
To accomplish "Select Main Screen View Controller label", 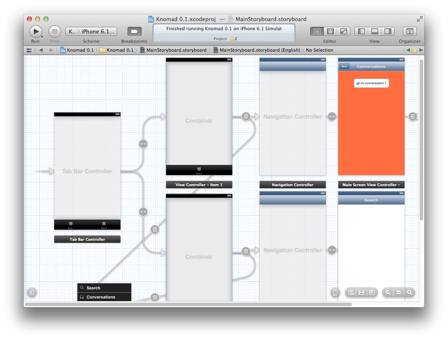I will 371,185.
